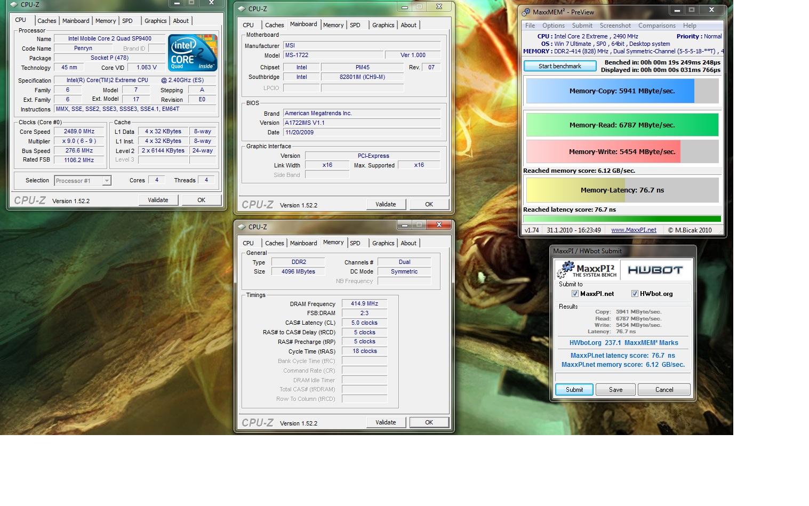
Task: Switch to Graphics tab in CPU window
Action: coord(156,21)
